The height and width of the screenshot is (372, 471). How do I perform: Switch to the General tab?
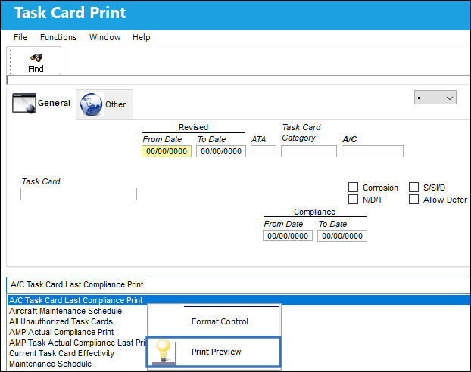click(41, 103)
